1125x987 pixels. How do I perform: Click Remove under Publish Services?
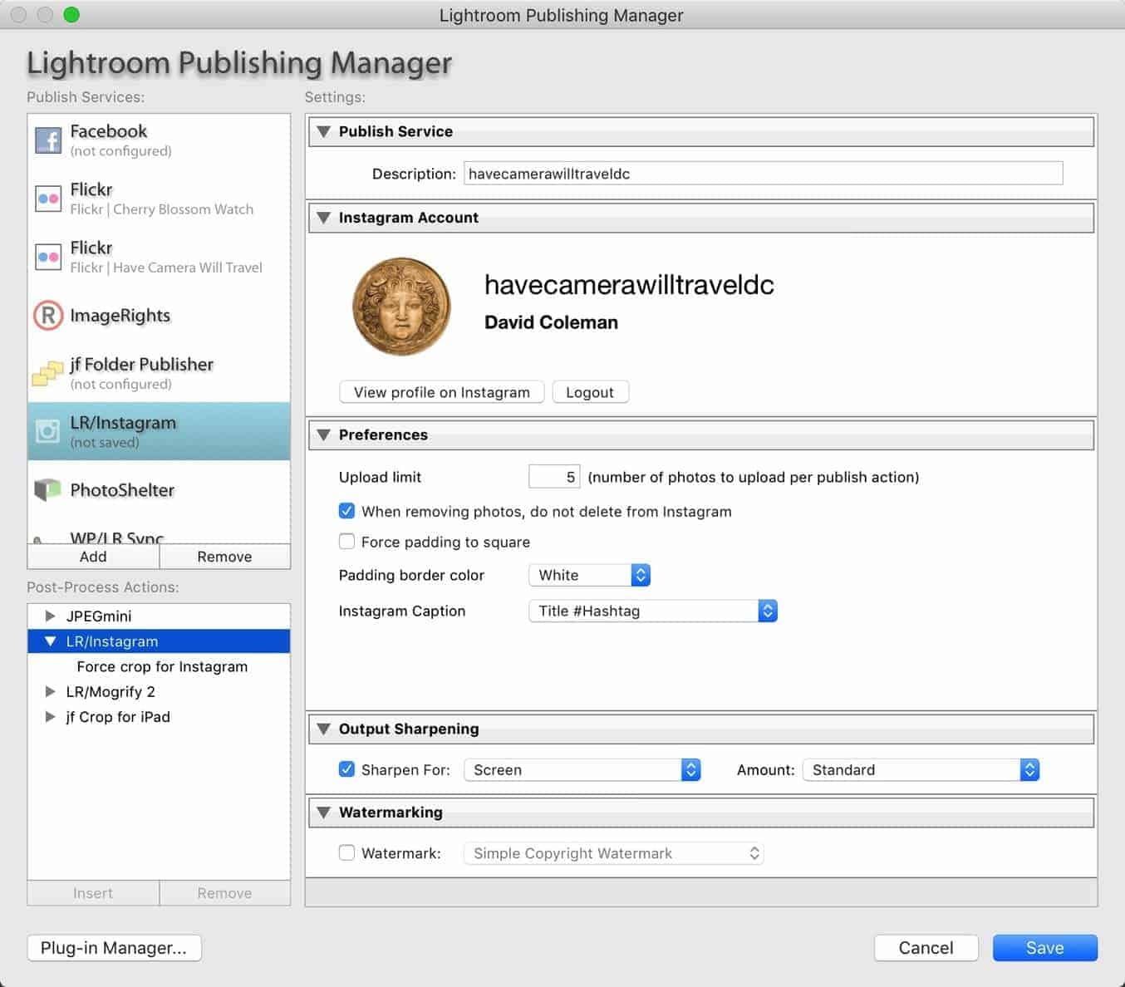tap(224, 557)
